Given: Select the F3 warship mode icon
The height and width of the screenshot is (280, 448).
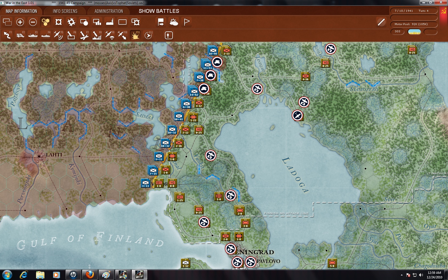Looking at the screenshot, I should pos(33,35).
